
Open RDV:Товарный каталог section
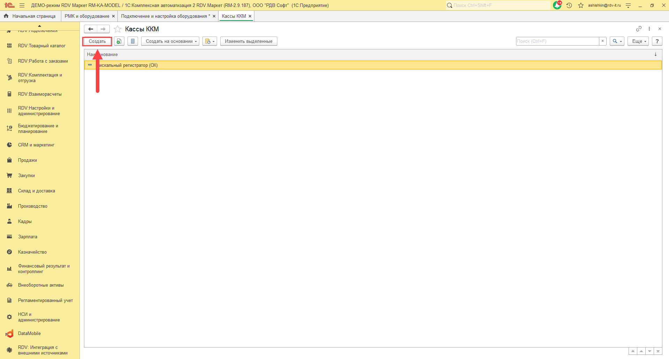coord(40,46)
